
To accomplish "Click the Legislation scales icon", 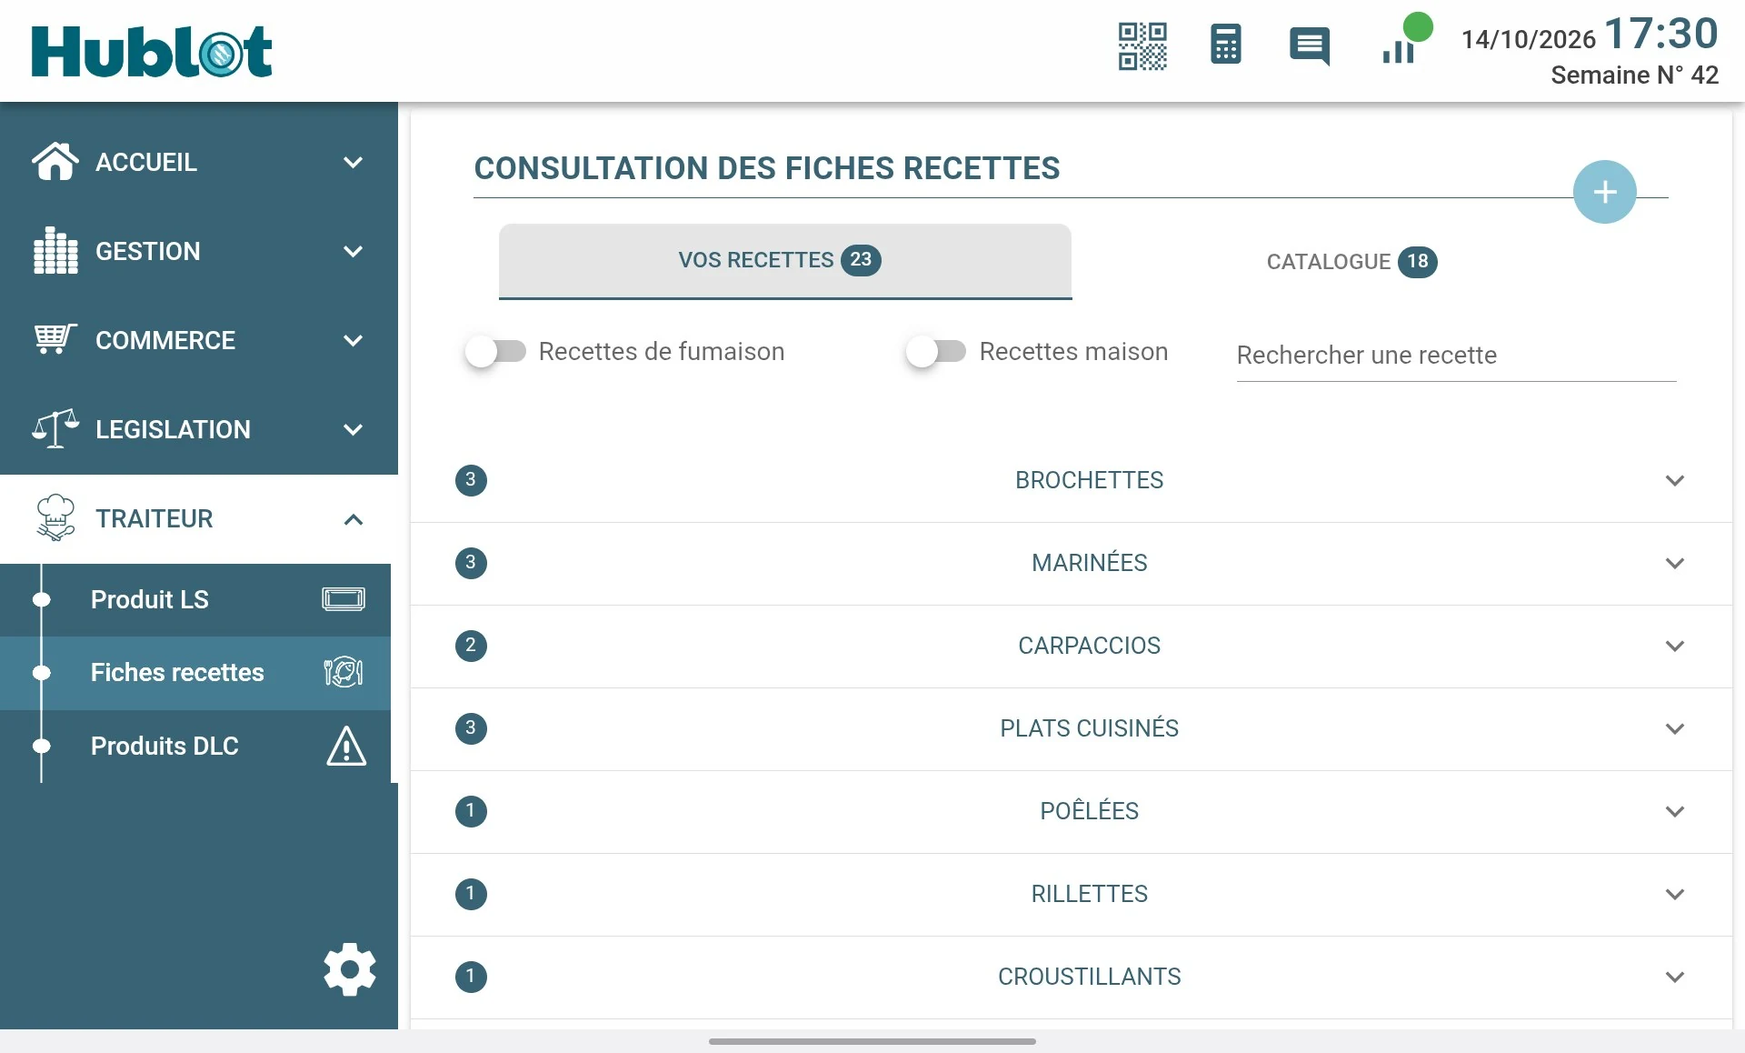I will click(55, 428).
